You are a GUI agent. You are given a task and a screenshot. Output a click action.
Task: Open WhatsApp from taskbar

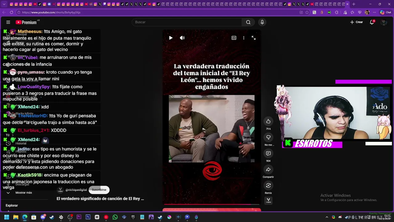[x=115, y=217]
